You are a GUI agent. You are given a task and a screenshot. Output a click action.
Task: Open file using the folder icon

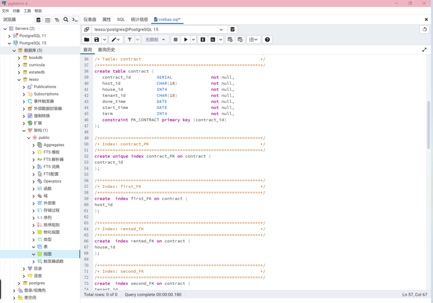click(87, 40)
